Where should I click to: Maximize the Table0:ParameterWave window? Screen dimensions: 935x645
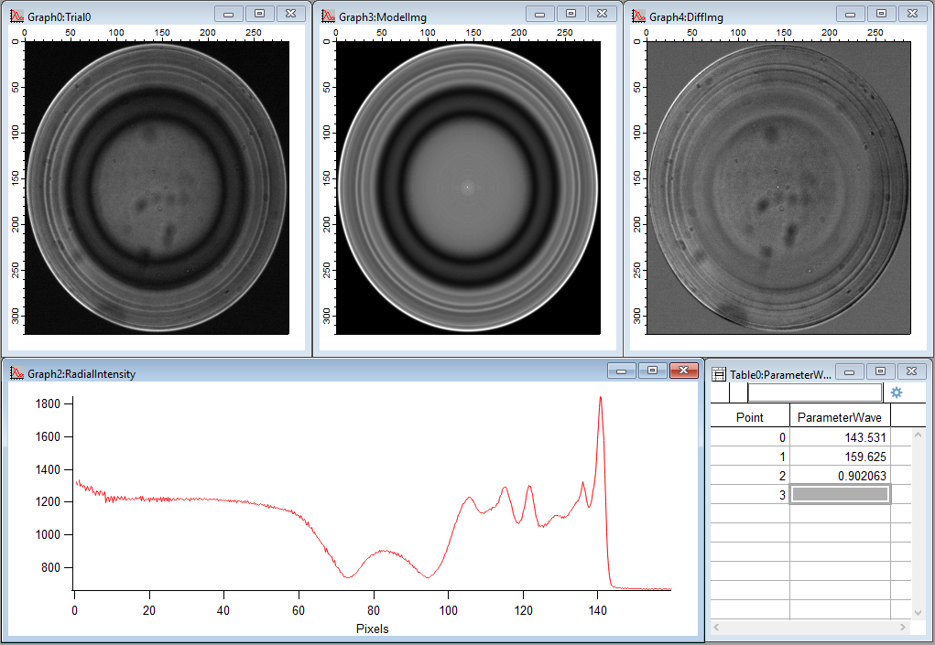click(x=881, y=371)
